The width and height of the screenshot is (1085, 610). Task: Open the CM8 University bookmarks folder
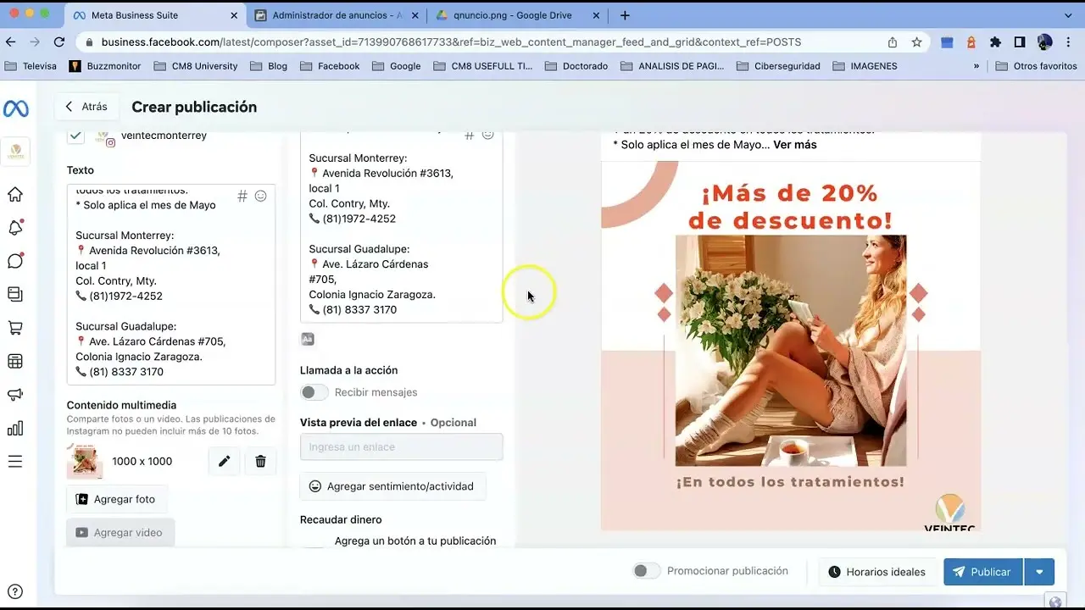[195, 66]
